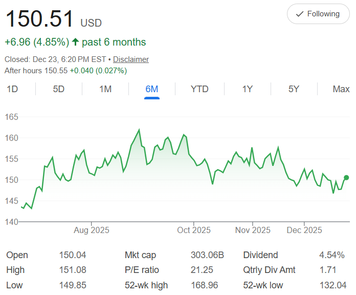Screen dimensions: 356x295
Task: Show the Max time range
Action: [x=341, y=89]
